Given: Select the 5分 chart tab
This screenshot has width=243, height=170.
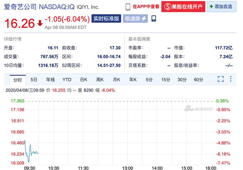Looking at the screenshot, I should point(149,80).
